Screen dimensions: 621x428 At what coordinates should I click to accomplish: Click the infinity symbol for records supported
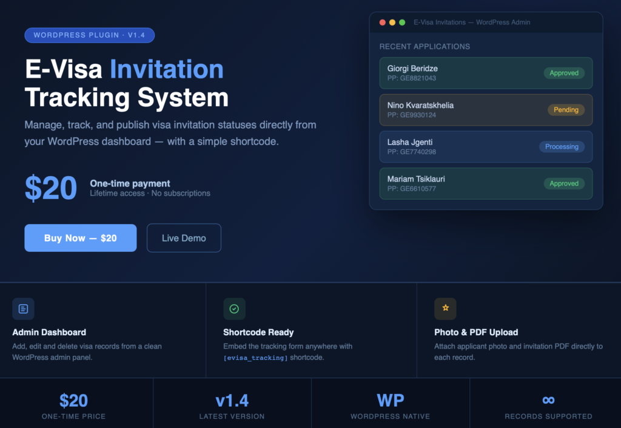coord(548,400)
